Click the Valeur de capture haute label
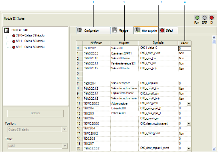This screenshot has width=218, height=153. tap(124, 99)
